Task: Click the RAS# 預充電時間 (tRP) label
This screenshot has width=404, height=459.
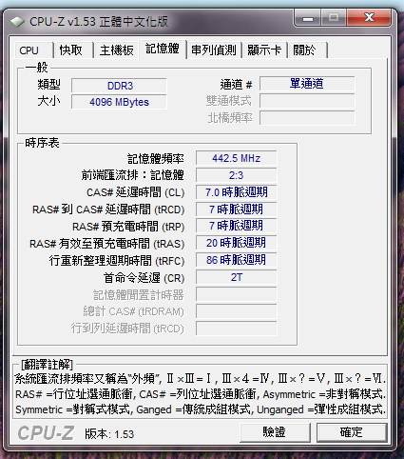Action: (128, 227)
